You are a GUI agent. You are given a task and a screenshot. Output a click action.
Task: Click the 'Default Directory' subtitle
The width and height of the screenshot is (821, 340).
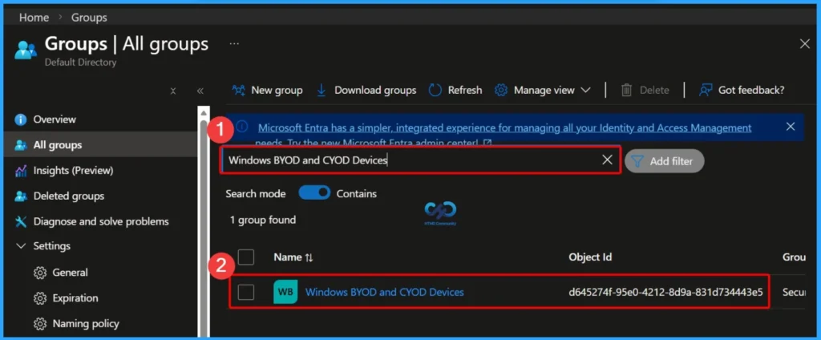(81, 63)
